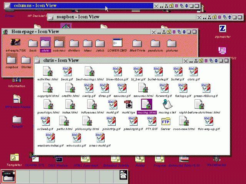
Task: Click the telephone icon in the bottom toolbar
Action: tap(124, 176)
